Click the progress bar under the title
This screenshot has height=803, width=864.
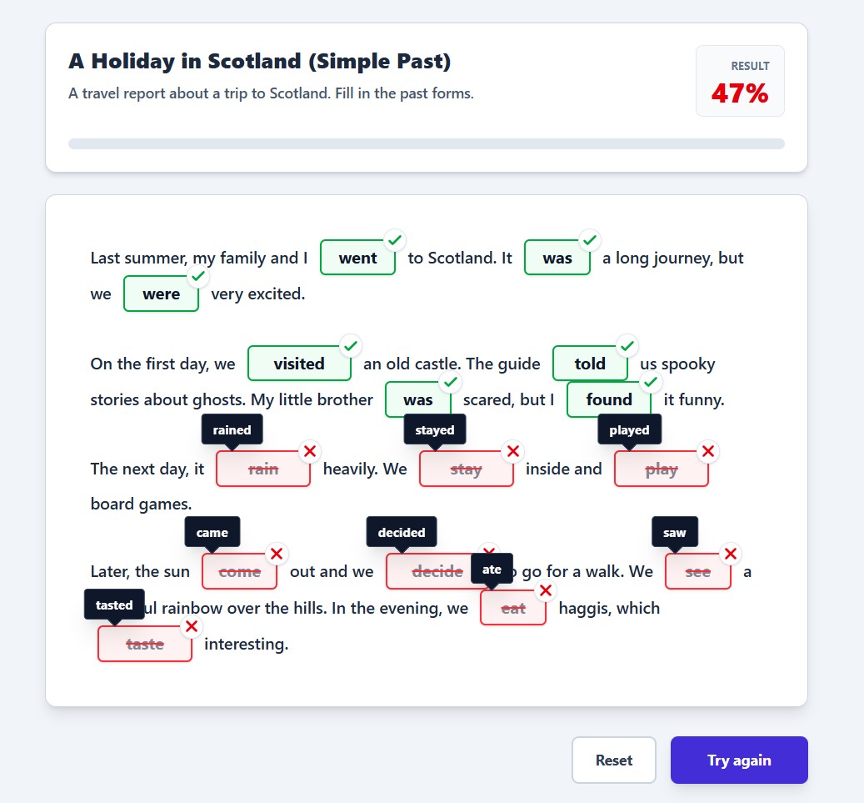tap(426, 144)
